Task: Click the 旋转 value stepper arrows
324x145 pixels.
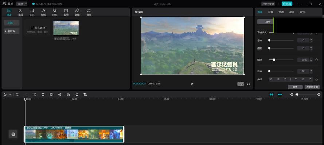Action: 311,71
